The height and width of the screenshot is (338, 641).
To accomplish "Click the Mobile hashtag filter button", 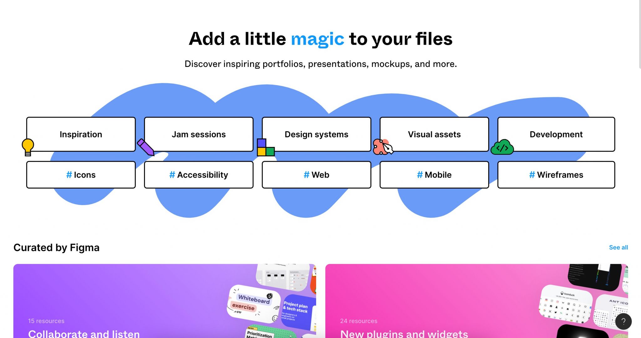I will point(434,174).
